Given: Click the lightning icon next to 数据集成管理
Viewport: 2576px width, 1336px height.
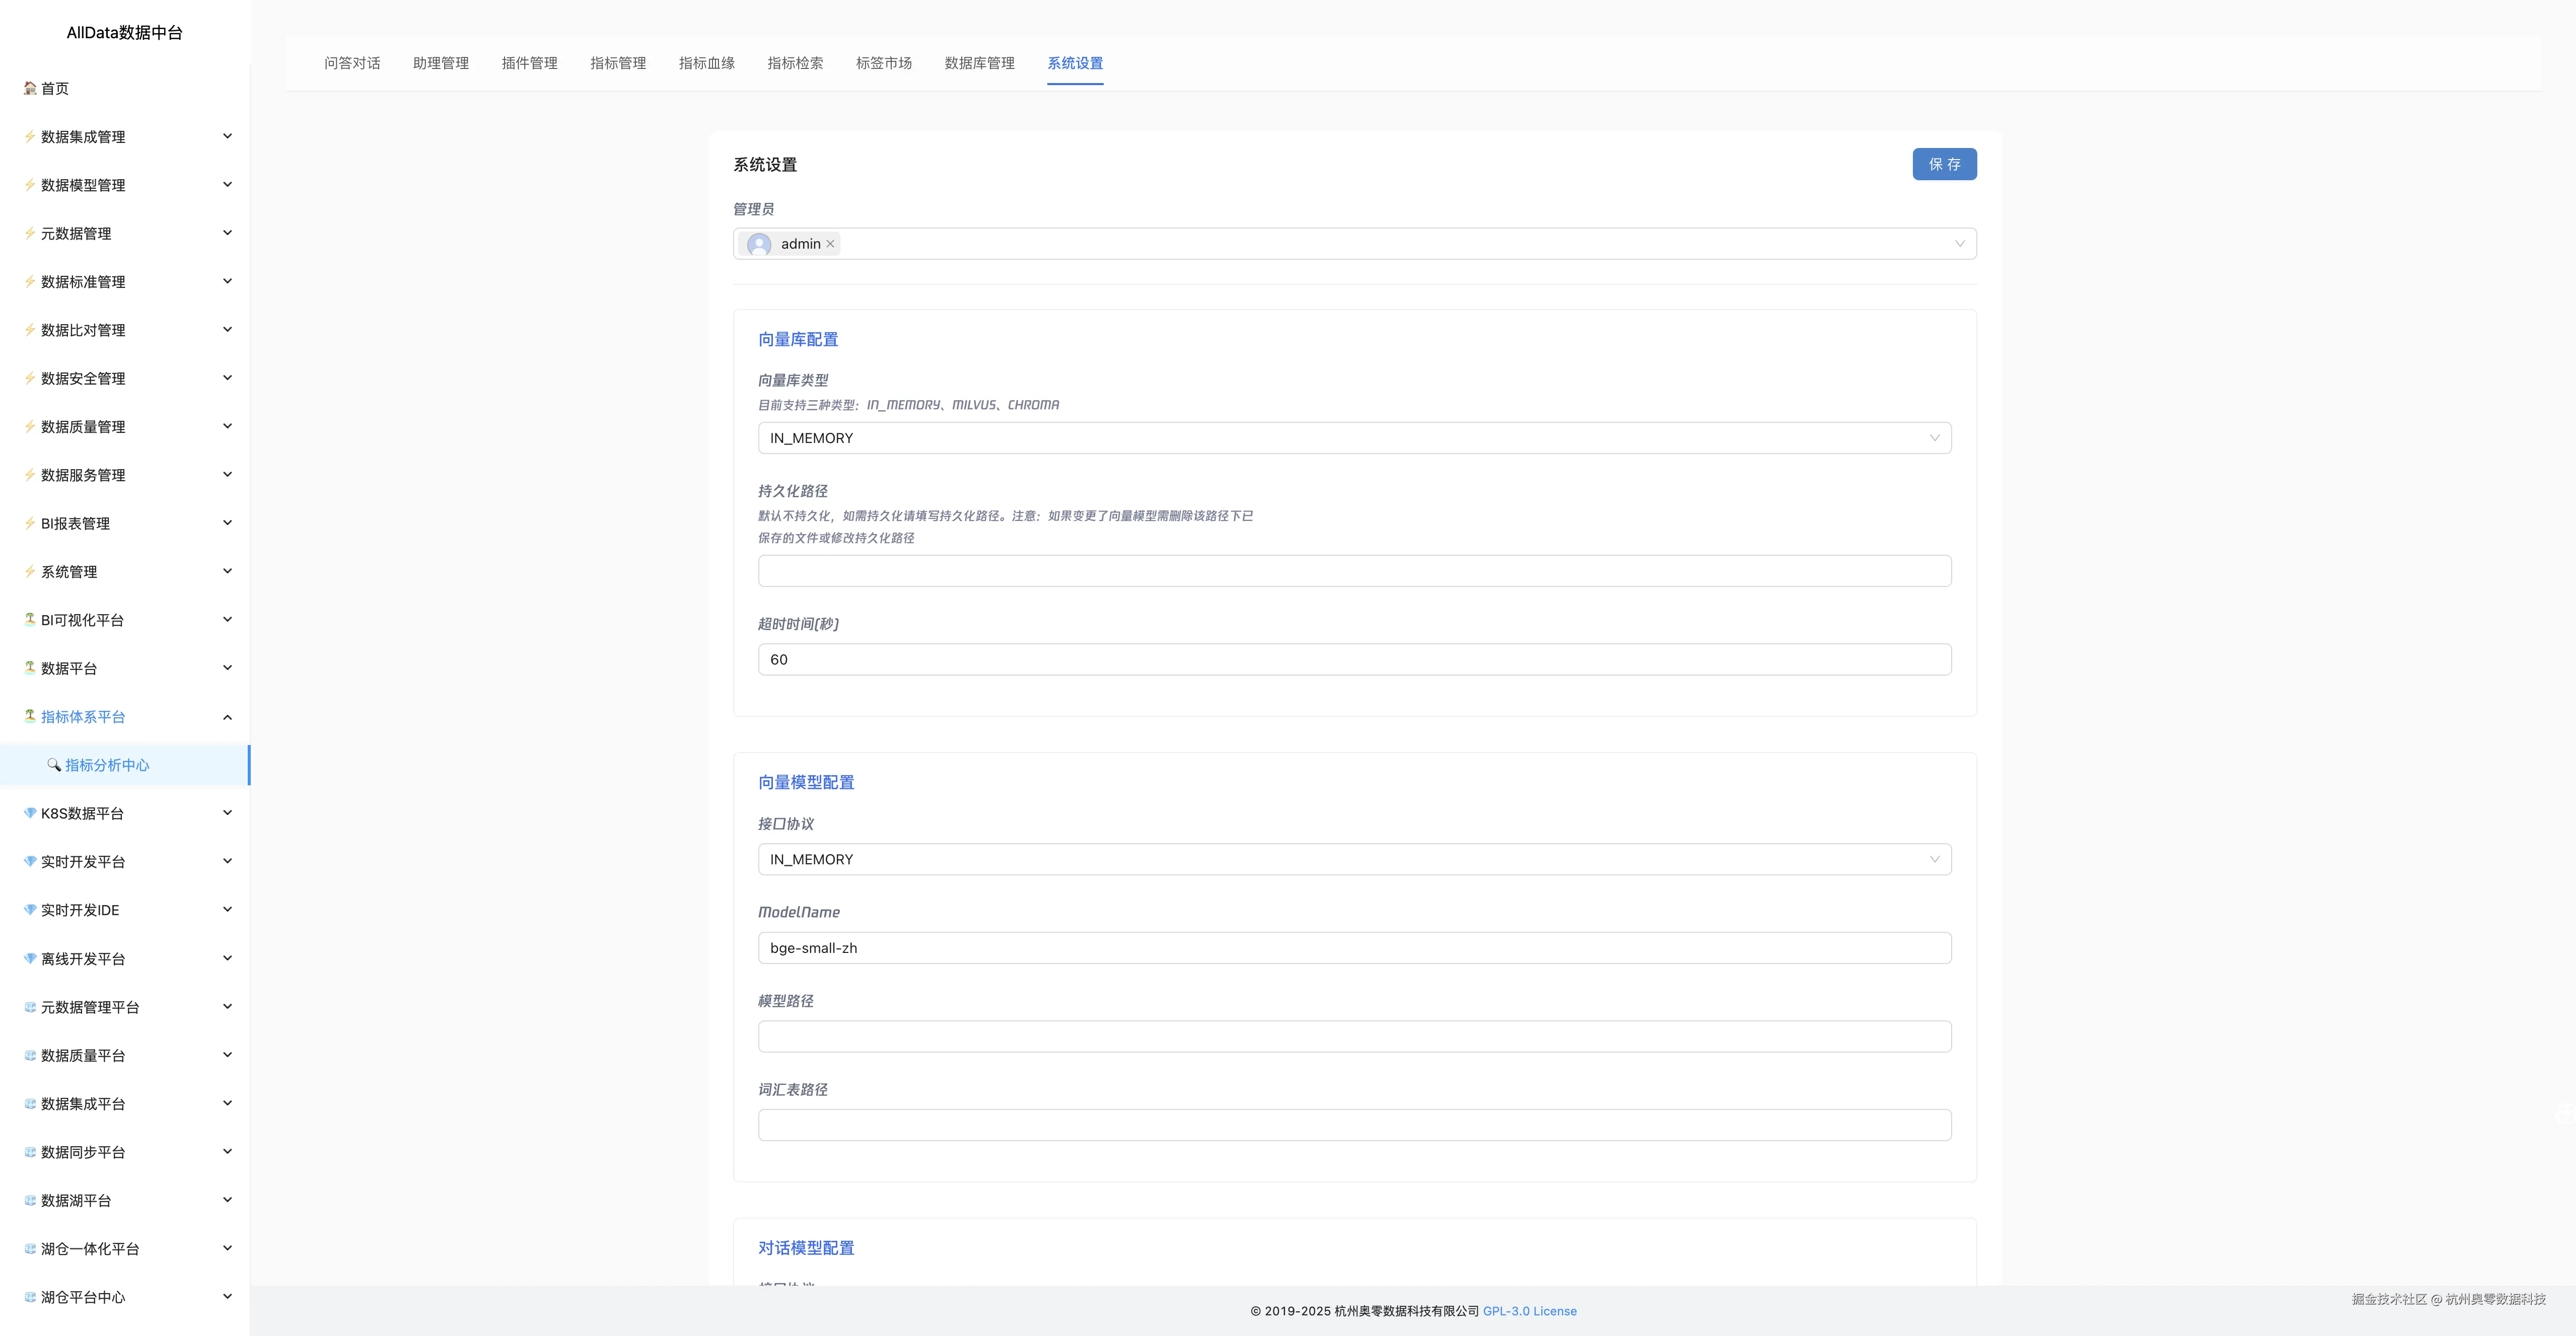Looking at the screenshot, I should pyautogui.click(x=30, y=136).
